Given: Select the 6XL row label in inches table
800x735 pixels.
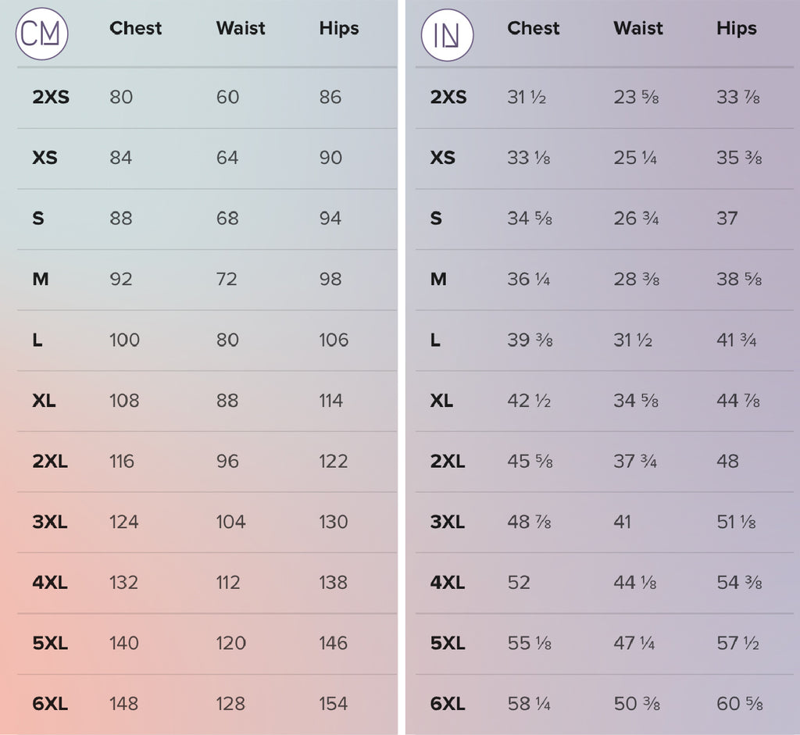Looking at the screenshot, I should [x=448, y=704].
